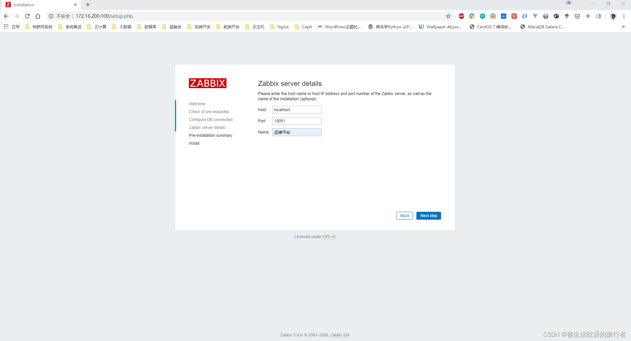This screenshot has width=631, height=341.
Task: Click the Back button
Action: (x=405, y=216)
